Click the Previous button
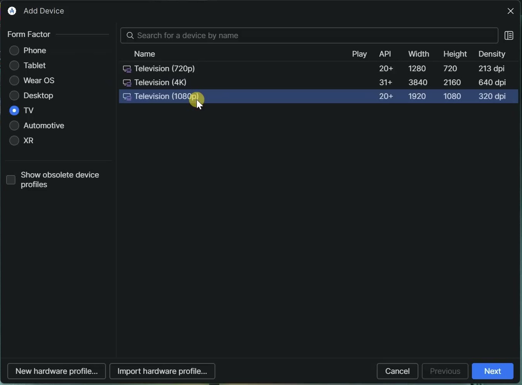 [x=445, y=372]
